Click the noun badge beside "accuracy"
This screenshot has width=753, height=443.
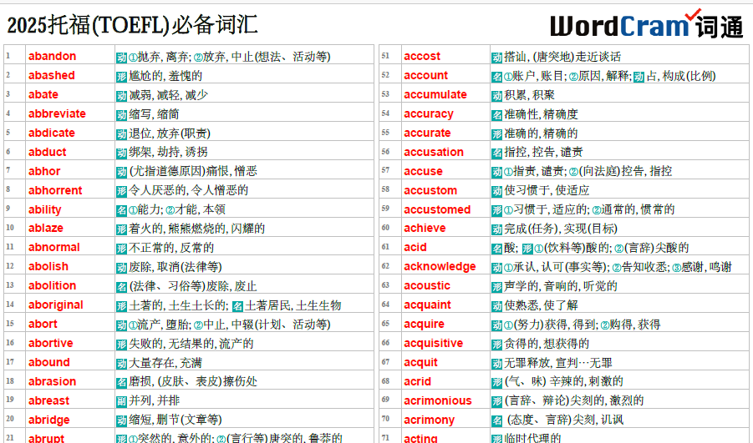click(x=497, y=114)
